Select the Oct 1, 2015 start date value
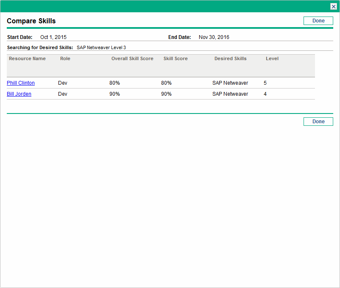The width and height of the screenshot is (340, 288). click(53, 37)
